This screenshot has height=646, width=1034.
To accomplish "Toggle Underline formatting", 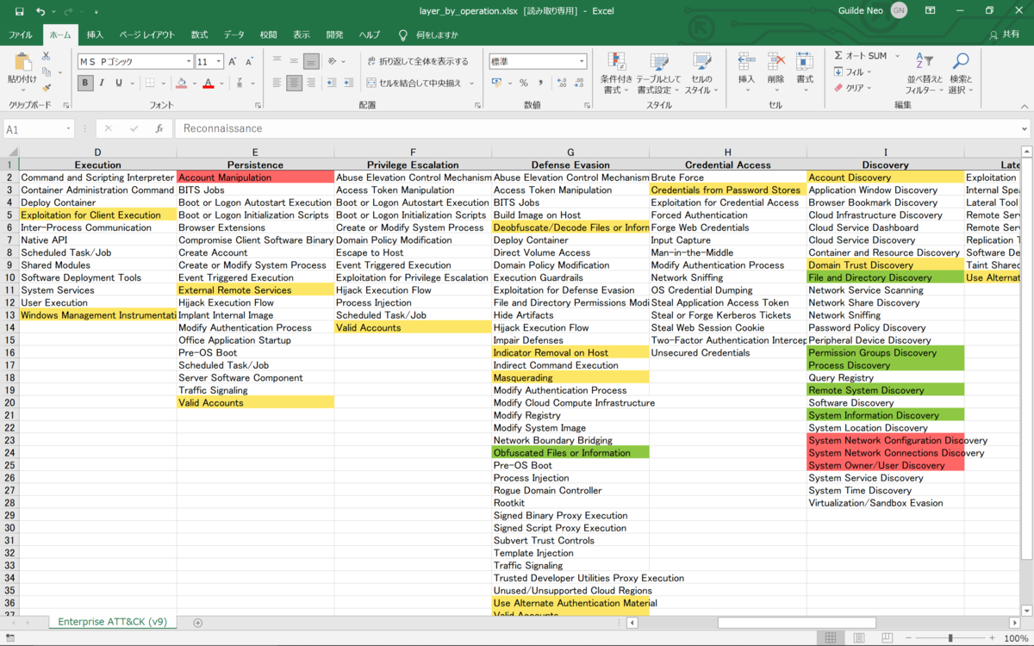I will tap(119, 83).
